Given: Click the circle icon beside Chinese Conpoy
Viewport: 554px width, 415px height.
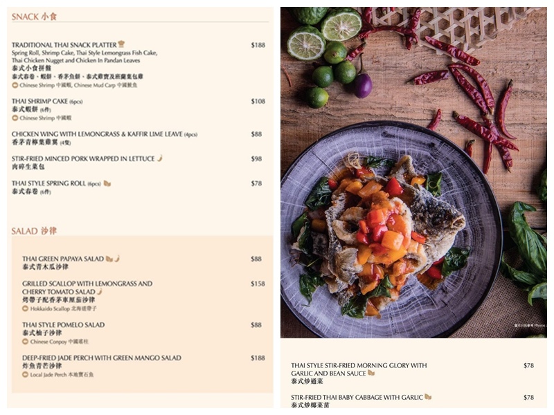Looking at the screenshot, I should 25,342.
